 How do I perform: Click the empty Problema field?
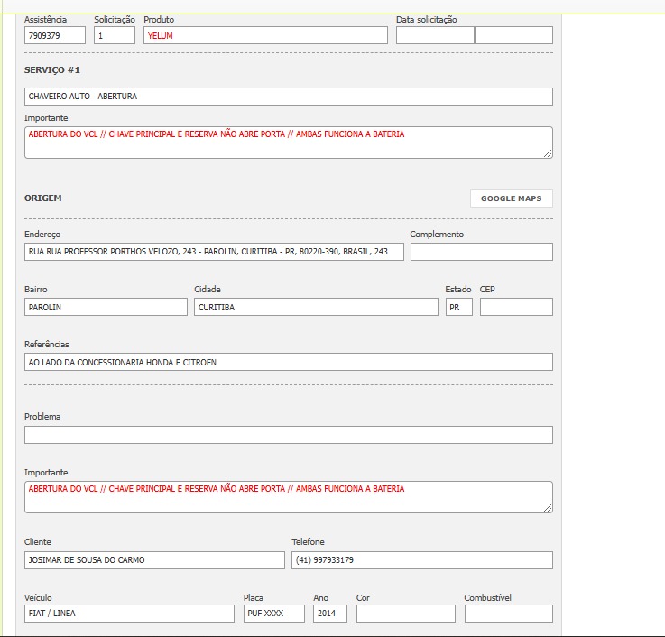click(288, 435)
